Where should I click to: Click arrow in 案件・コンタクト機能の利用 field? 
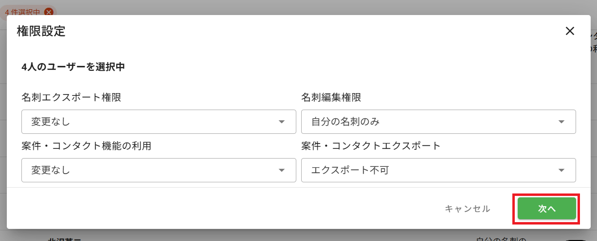(x=282, y=170)
